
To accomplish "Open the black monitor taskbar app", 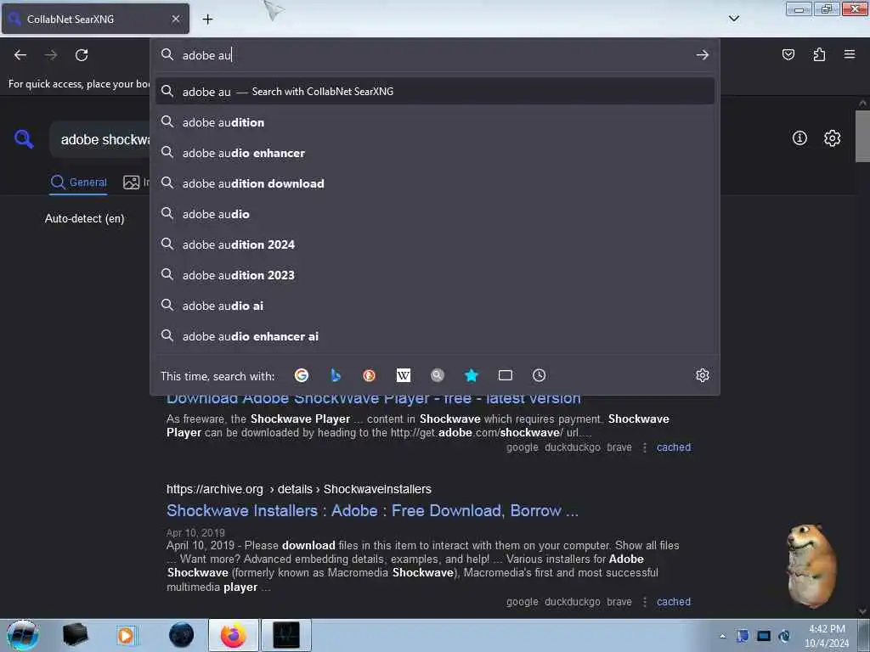I will tap(286, 635).
